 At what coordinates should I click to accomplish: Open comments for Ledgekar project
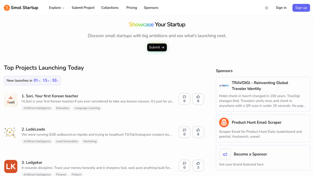184,166
